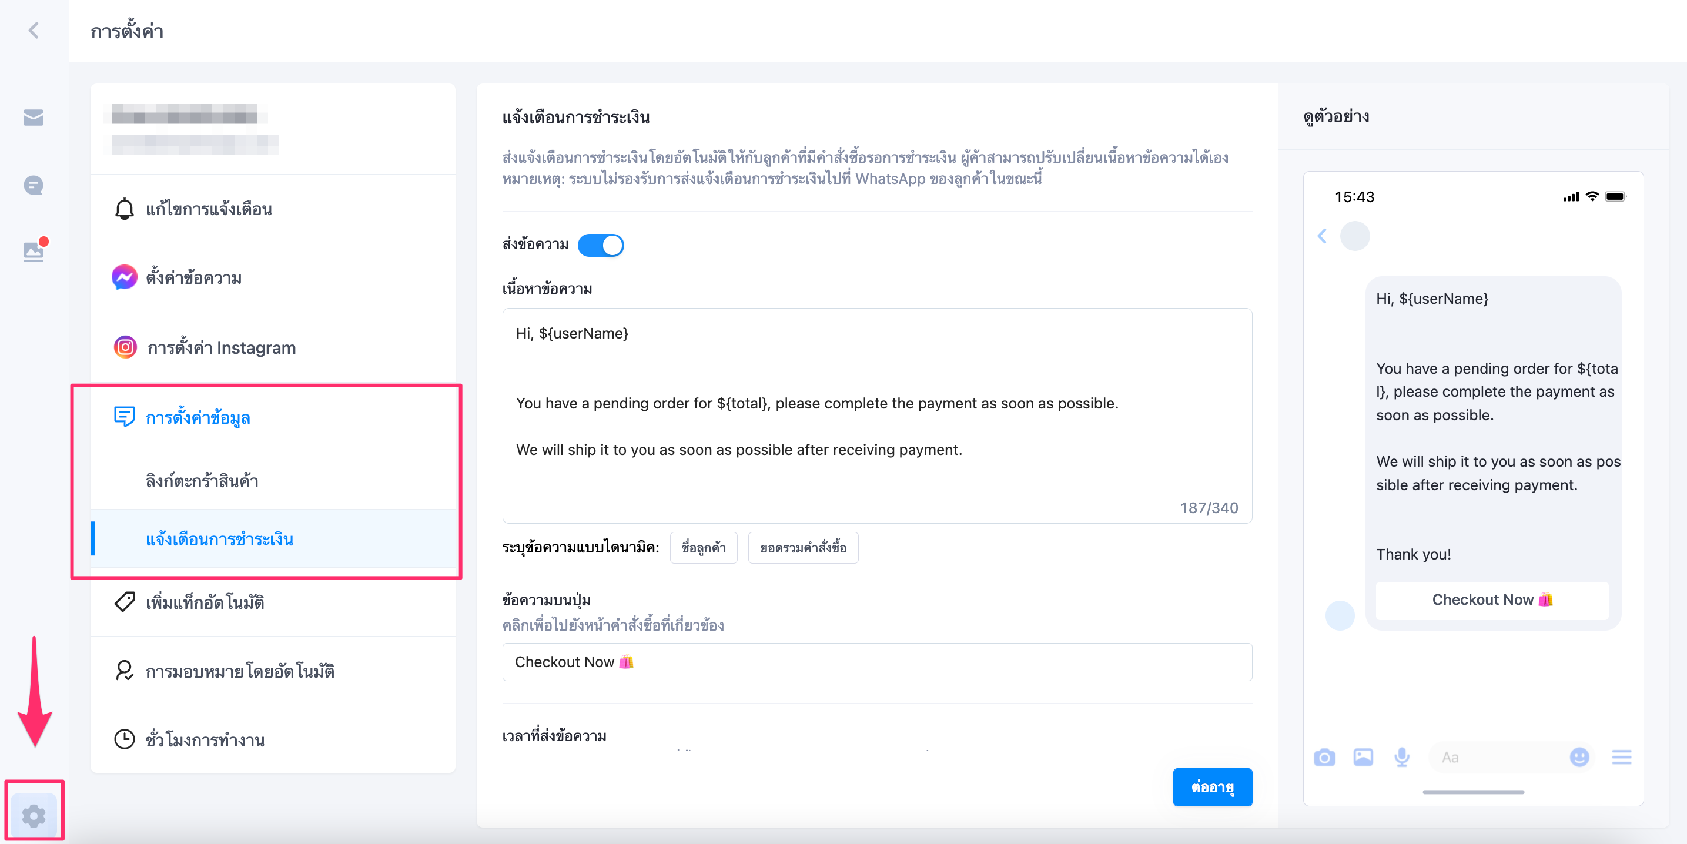Click the microphone icon in preview
1687x844 pixels.
1401,758
